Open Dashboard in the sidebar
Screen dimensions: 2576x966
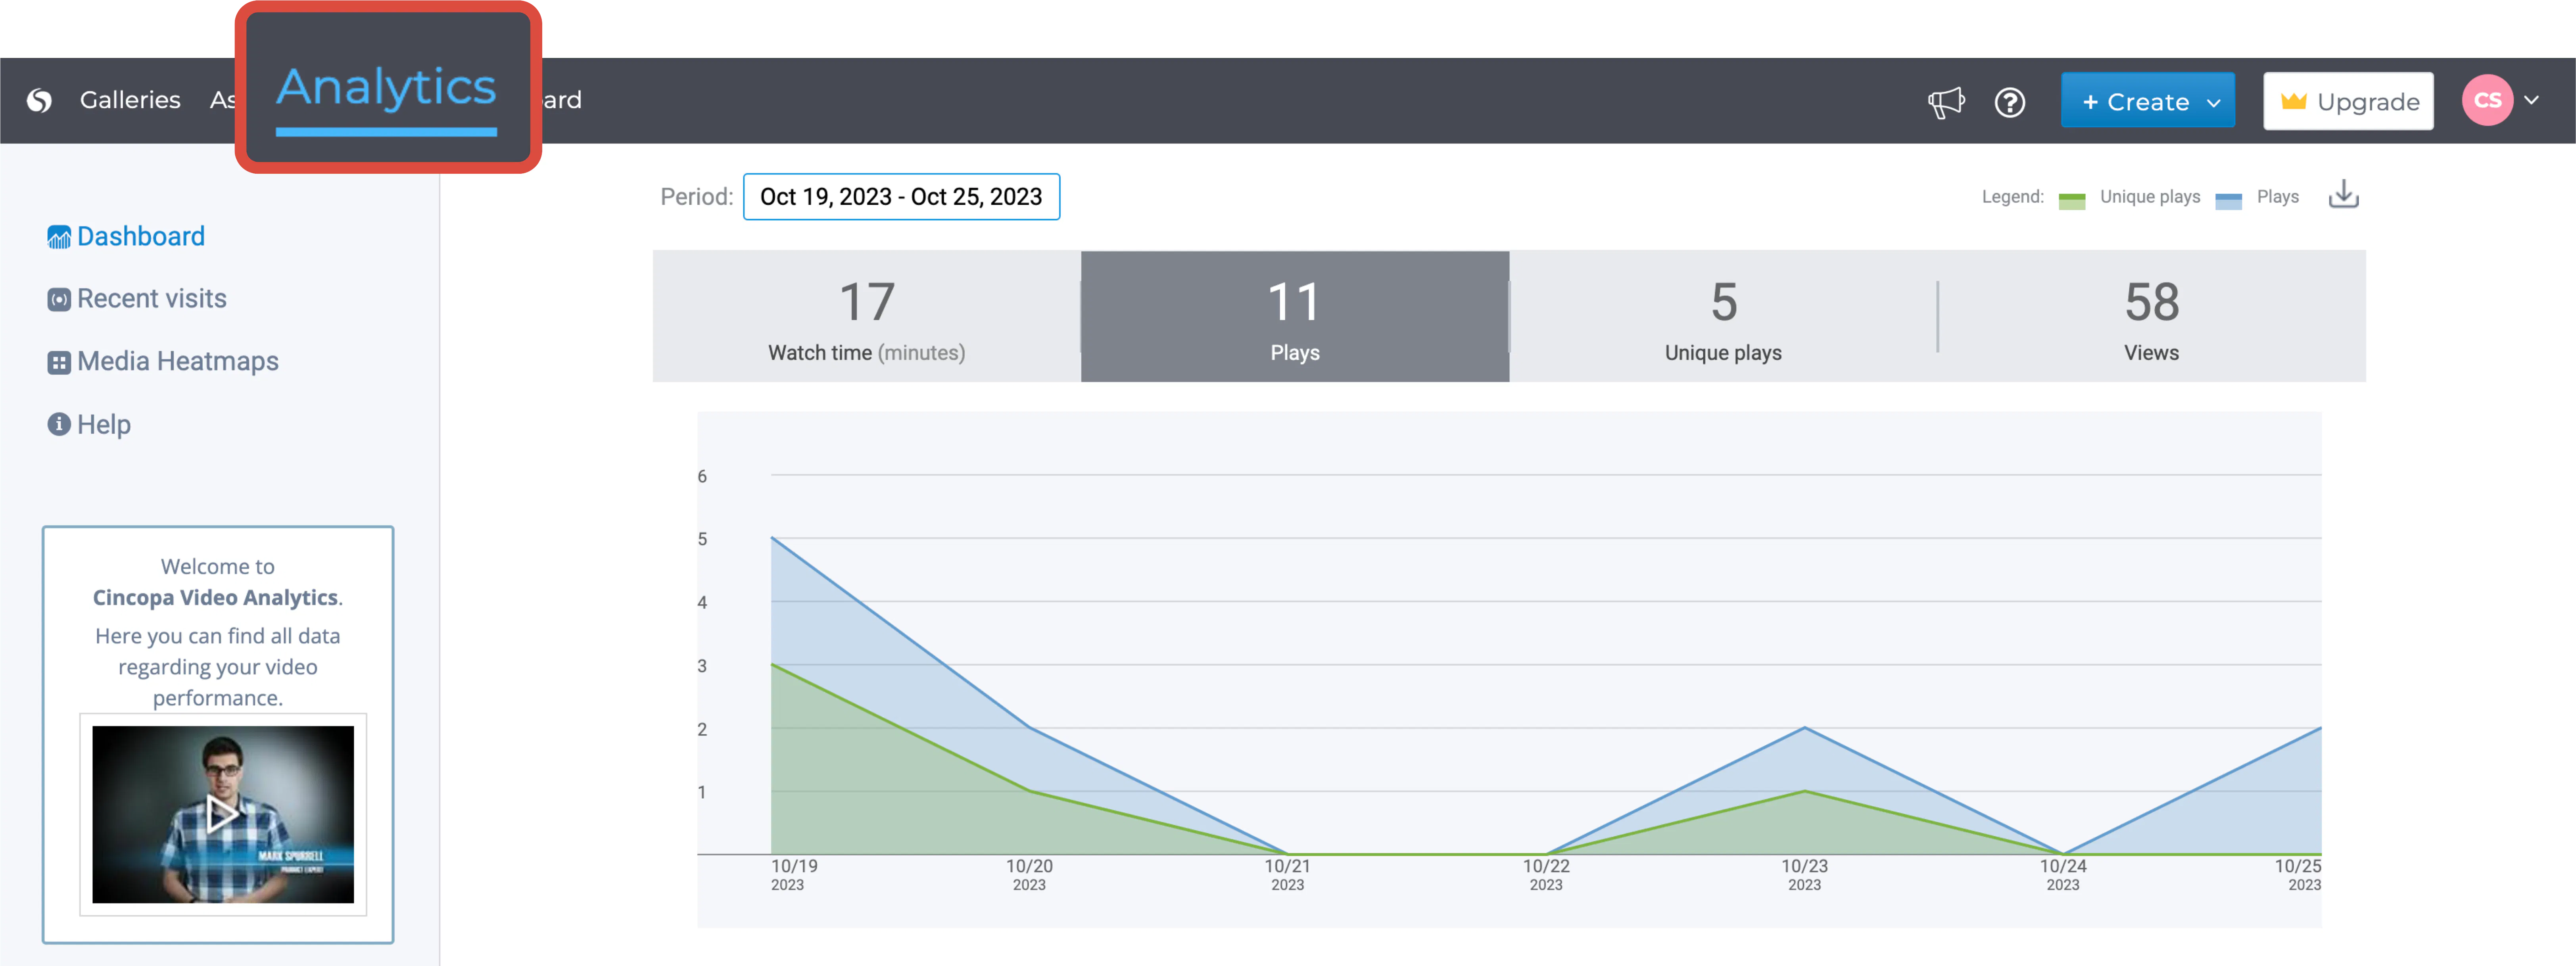pos(141,237)
